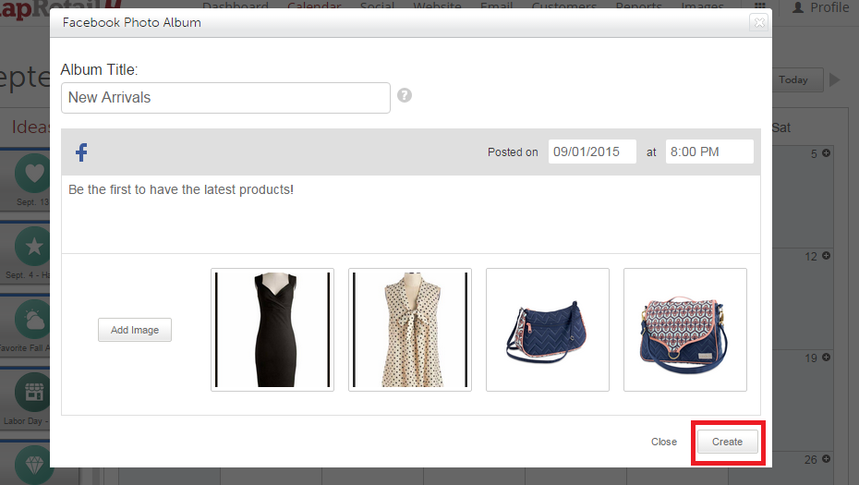Screen dimensions: 859x485
Task: Click the Facebook logo icon
Action: [x=81, y=152]
